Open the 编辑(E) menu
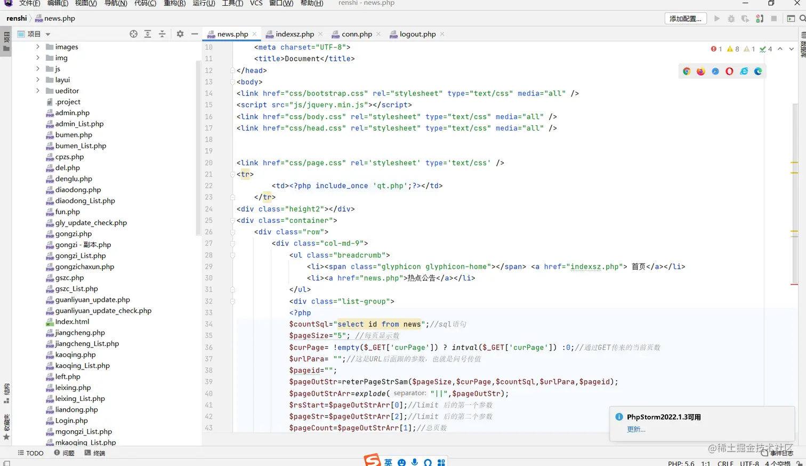Viewport: 806px width, 466px height. 58,3
